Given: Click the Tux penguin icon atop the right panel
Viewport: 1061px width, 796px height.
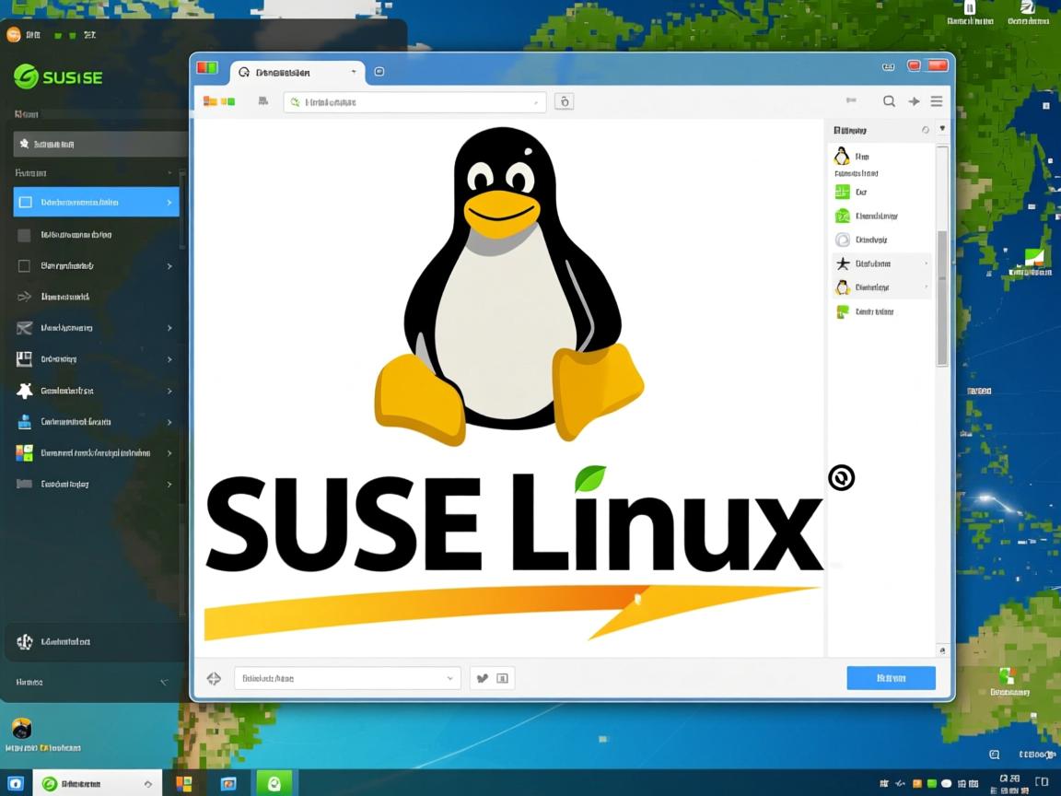Looking at the screenshot, I should [841, 157].
